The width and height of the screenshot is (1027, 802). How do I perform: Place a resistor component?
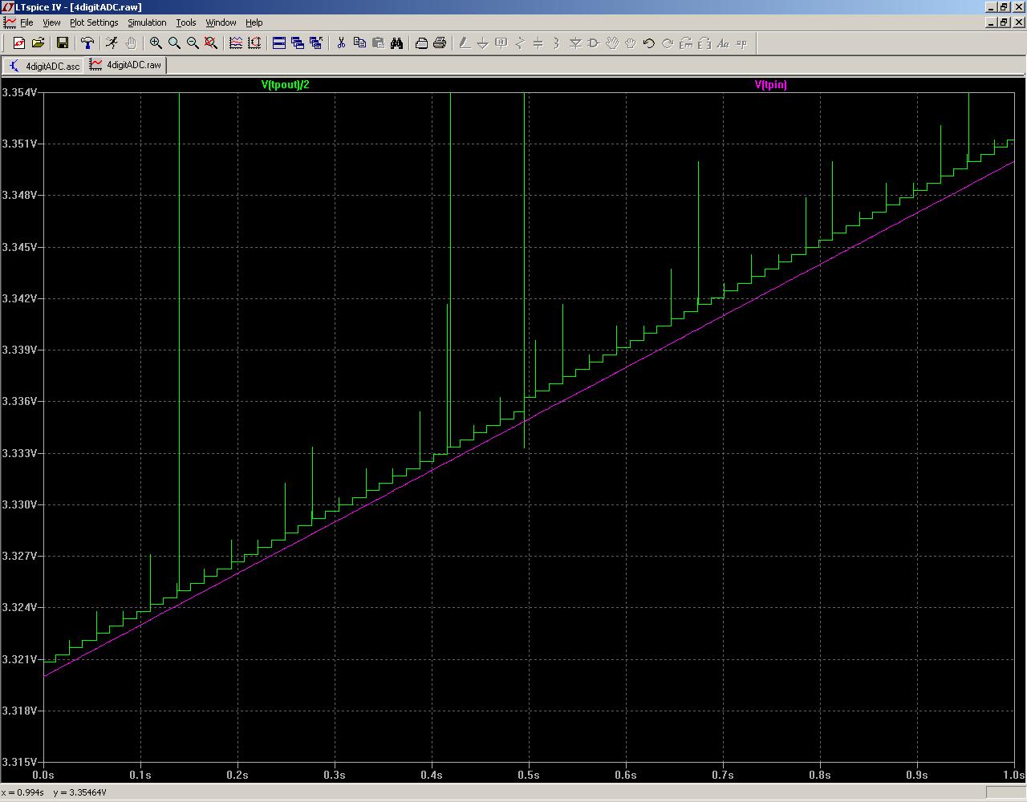(x=520, y=43)
